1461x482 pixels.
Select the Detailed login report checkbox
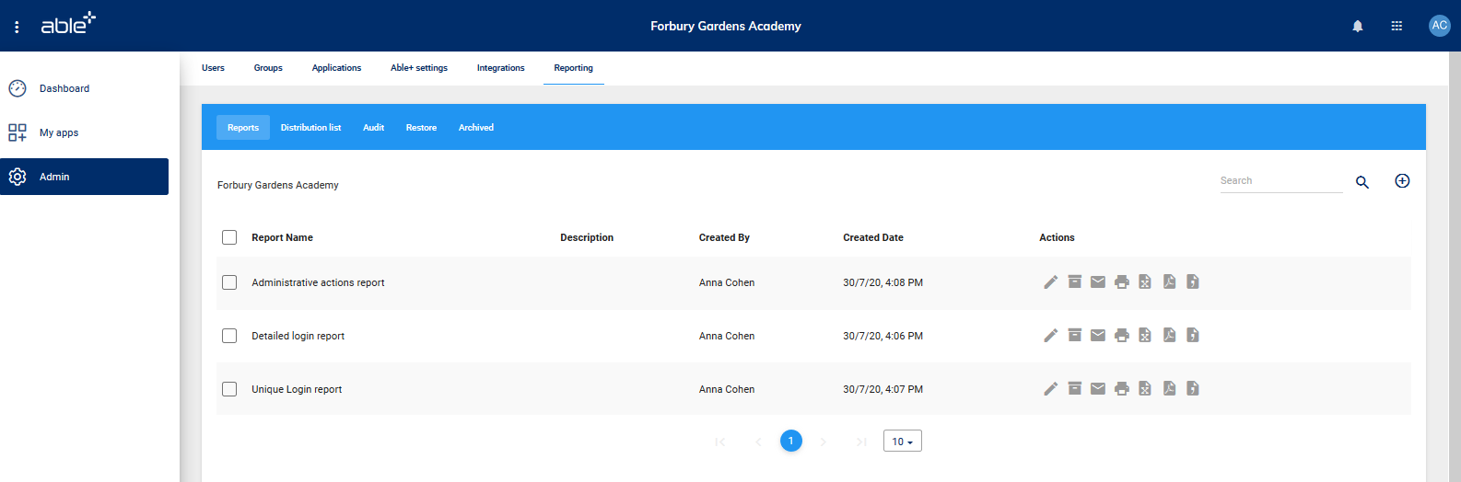pos(229,336)
